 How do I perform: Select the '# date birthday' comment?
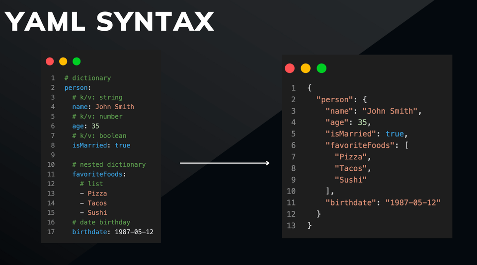point(101,222)
